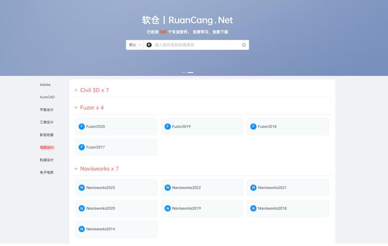Viewport: 388px width, 246px height.
Task: Click the second banner slide indicator
Action: [x=190, y=72]
